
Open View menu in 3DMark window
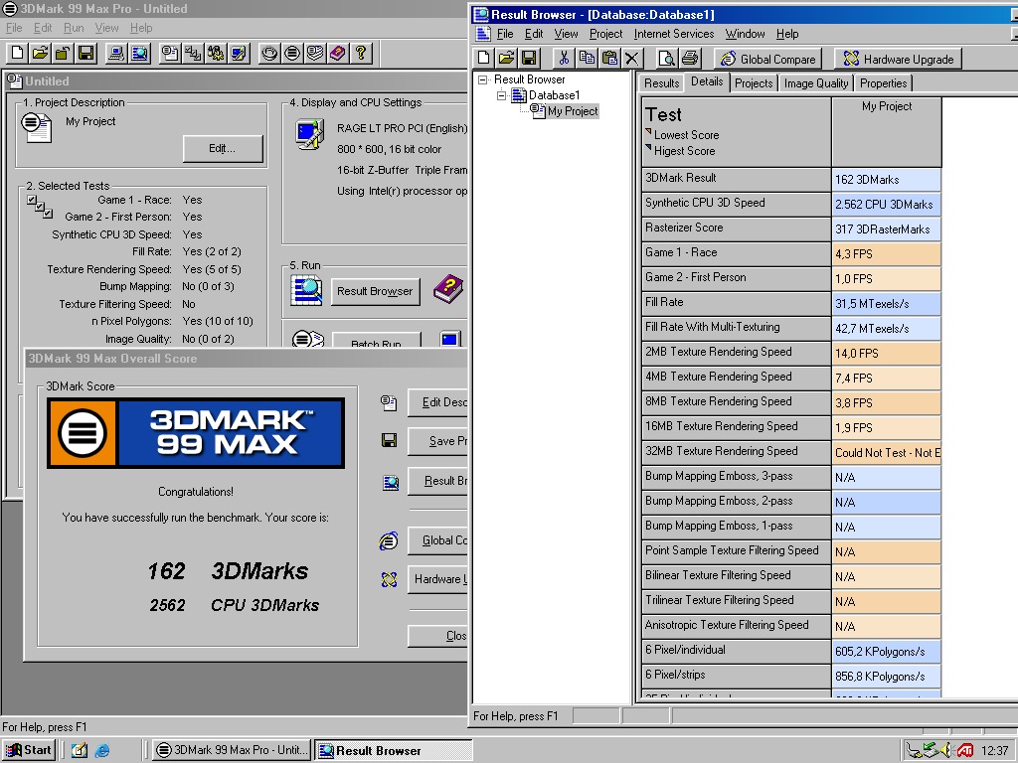pyautogui.click(x=106, y=28)
